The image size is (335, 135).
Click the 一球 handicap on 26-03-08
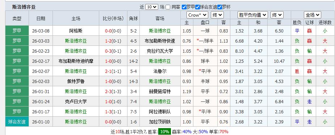pos(205,31)
